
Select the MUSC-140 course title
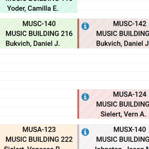click(39, 24)
